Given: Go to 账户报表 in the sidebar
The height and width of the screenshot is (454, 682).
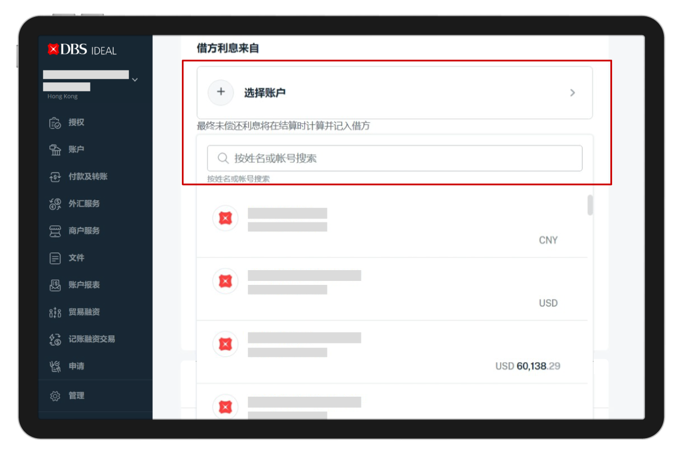Looking at the screenshot, I should [x=84, y=285].
